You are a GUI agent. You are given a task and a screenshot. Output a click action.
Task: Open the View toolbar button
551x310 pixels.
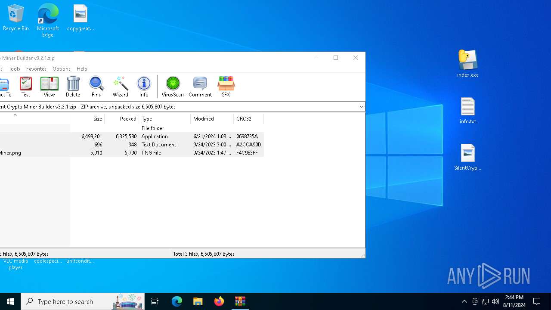pos(49,87)
